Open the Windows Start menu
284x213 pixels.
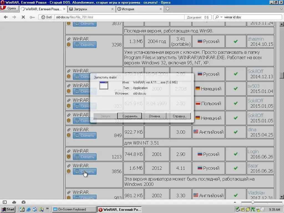pyautogui.click(x=8, y=209)
